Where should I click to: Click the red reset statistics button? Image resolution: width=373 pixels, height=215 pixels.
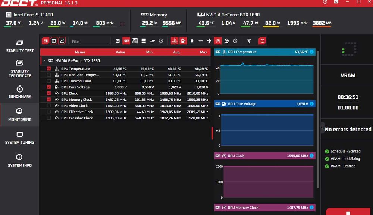point(262,41)
